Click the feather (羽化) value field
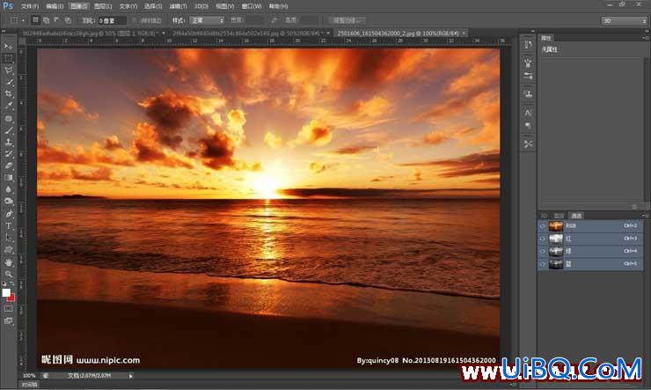This screenshot has height=390, width=651. 112,20
